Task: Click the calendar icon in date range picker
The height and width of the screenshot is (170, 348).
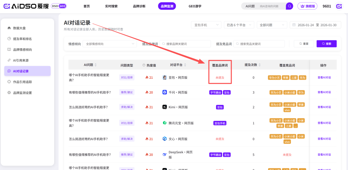Action: [x=294, y=25]
